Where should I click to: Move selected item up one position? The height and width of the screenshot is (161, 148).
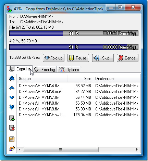click(x=12, y=88)
